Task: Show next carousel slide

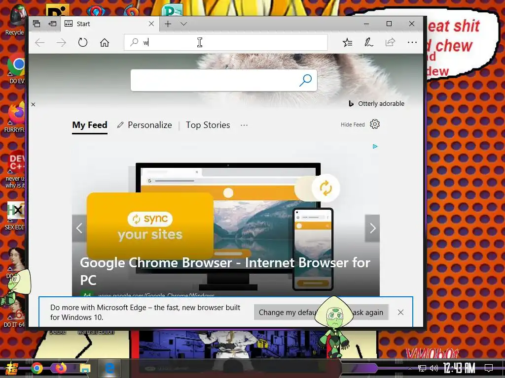Action: 372,228
